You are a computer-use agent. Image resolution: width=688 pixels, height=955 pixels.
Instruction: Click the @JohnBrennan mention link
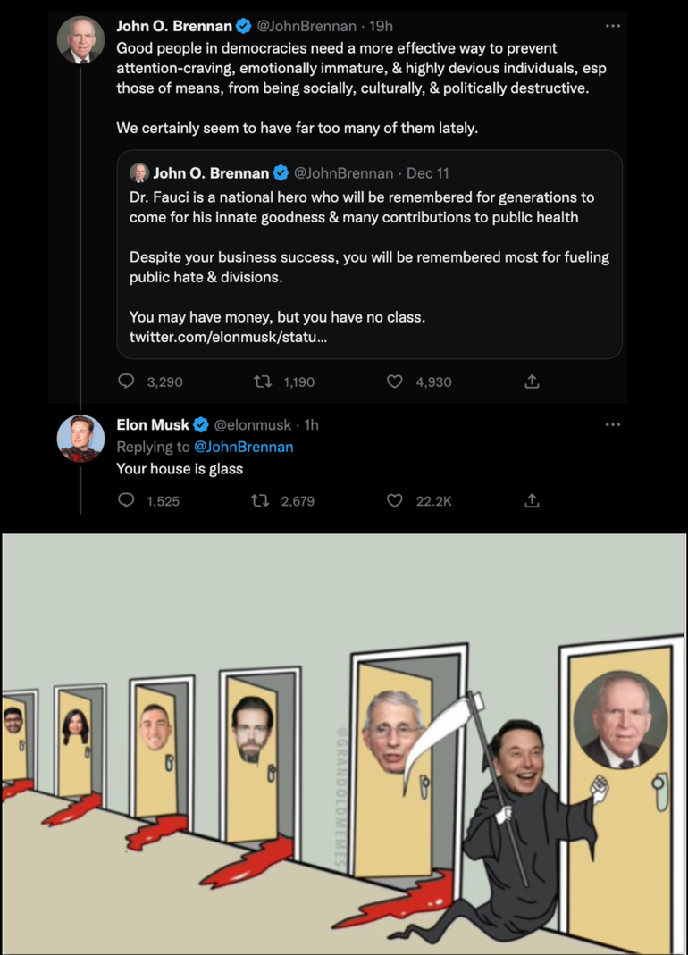click(x=243, y=447)
